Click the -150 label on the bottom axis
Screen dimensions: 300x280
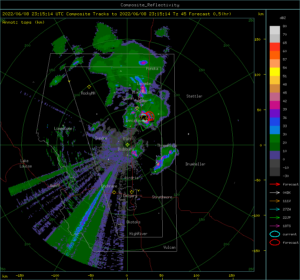pyautogui.click(x=20, y=276)
